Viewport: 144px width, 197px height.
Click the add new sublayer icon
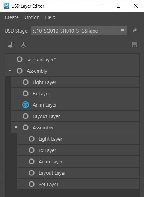pos(11,45)
